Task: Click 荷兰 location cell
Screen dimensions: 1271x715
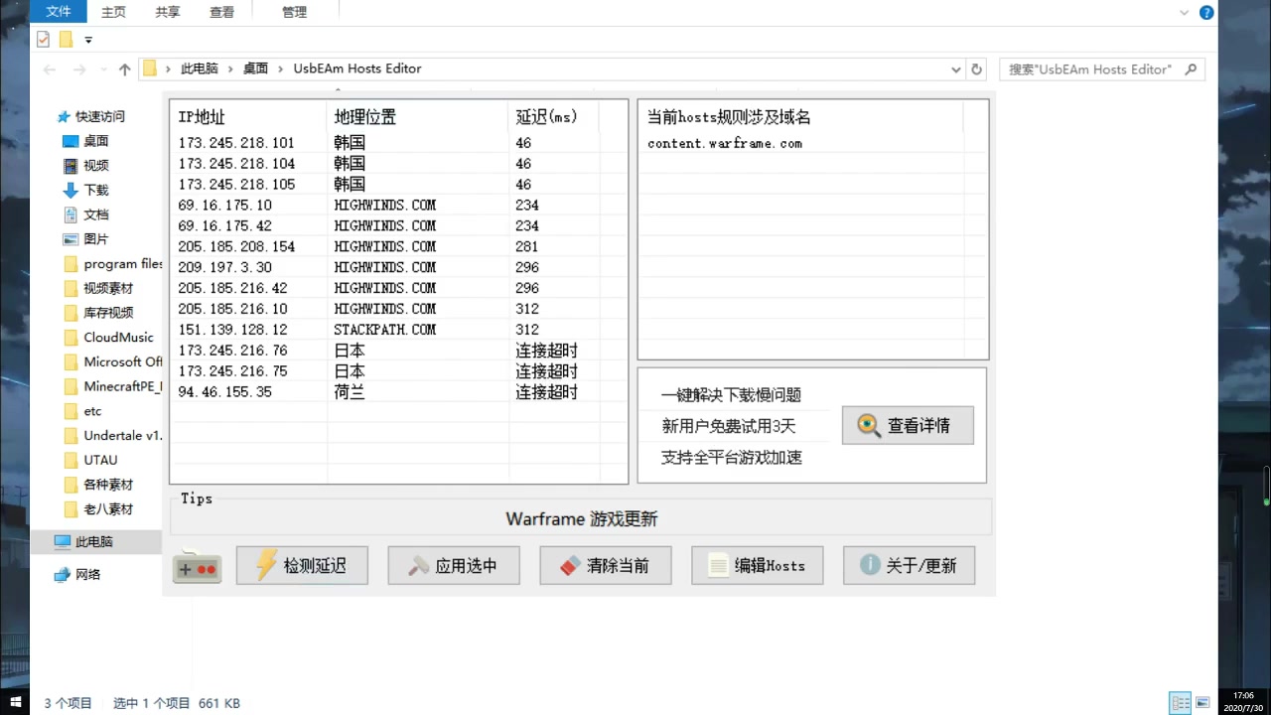Action: 350,392
